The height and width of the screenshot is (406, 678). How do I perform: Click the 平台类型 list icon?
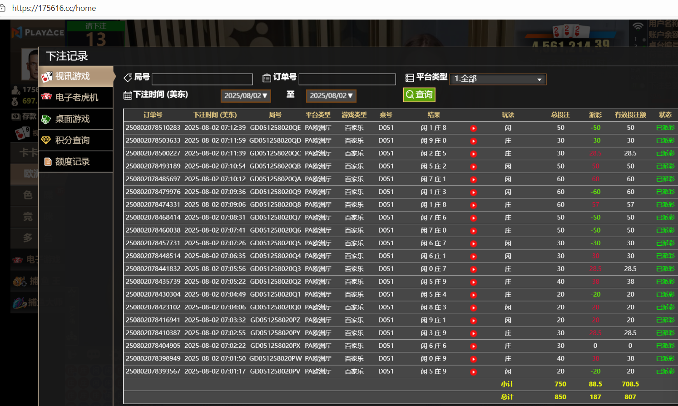[410, 78]
